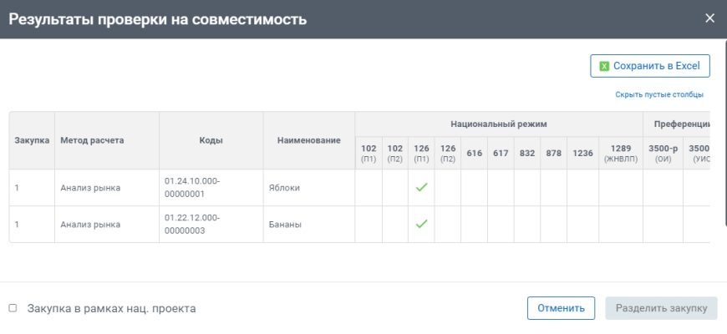The width and height of the screenshot is (727, 334).
Task: Select the Яблоки name cell
Action: (x=284, y=188)
